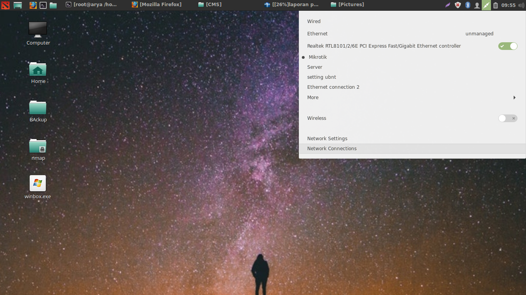The image size is (526, 295).
Task: Connect to the Server network
Action: pos(314,67)
